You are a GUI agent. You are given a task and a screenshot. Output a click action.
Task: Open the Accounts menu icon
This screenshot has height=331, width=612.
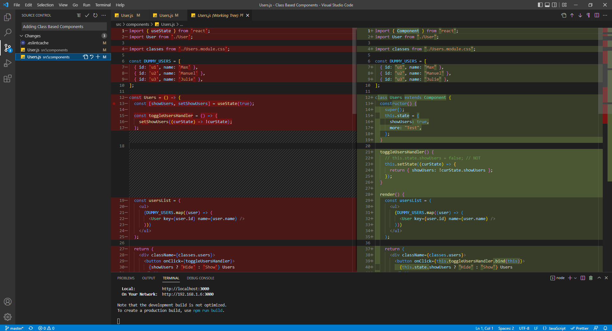click(8, 302)
